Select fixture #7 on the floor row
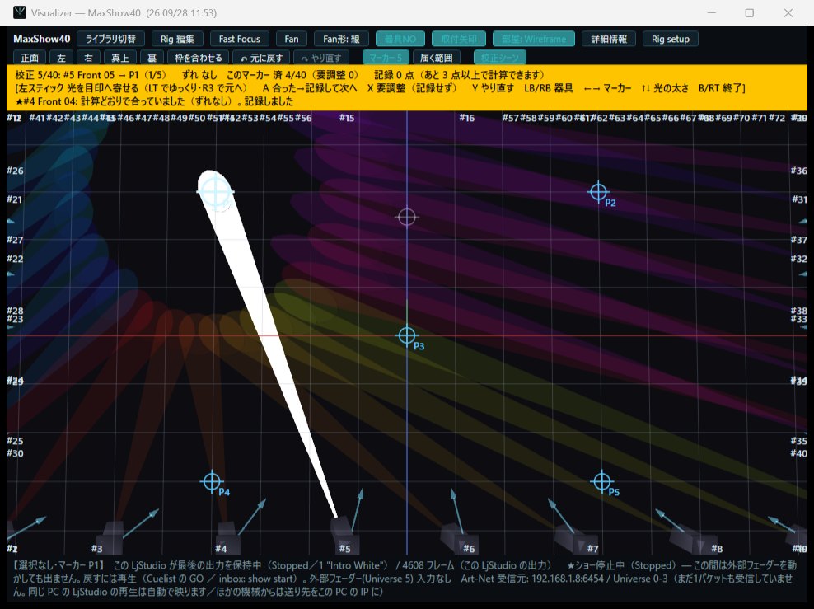Viewport: 814px width, 609px height. click(x=576, y=539)
